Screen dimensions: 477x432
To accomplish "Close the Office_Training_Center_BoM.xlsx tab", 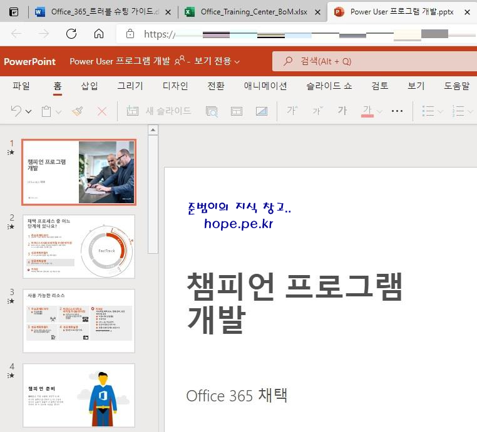I will tap(317, 12).
